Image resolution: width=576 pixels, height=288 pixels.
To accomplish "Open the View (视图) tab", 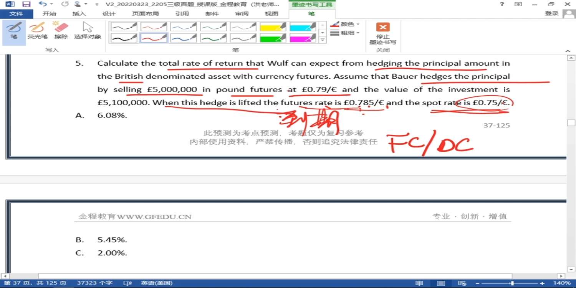I will pyautogui.click(x=271, y=14).
